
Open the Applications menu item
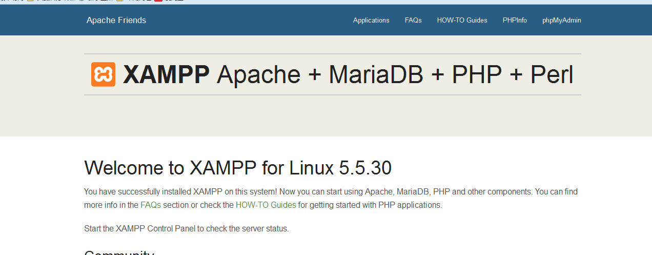371,21
